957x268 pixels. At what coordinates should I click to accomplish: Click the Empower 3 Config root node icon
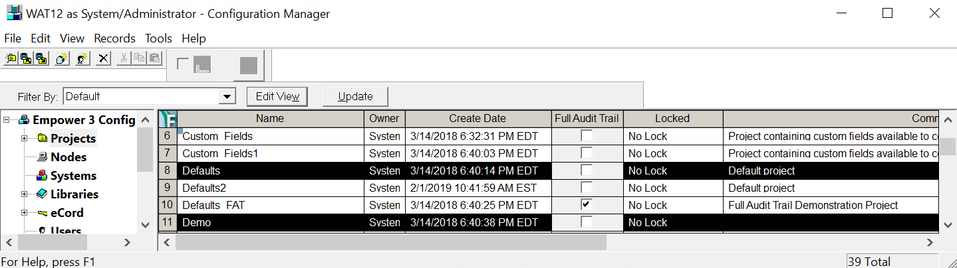click(x=24, y=120)
